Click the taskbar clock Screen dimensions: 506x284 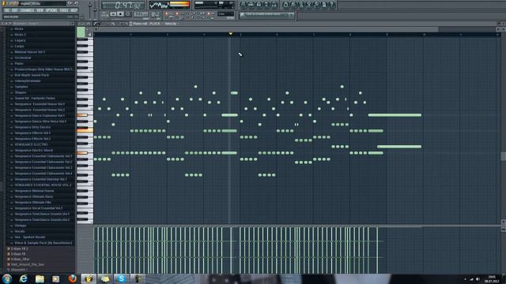pos(492,278)
